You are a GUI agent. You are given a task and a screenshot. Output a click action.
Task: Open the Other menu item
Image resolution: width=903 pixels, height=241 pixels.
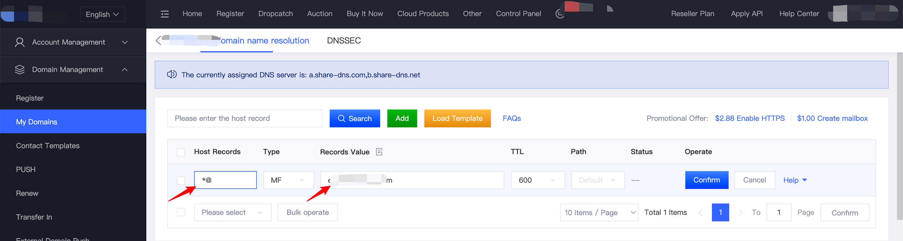tap(472, 14)
